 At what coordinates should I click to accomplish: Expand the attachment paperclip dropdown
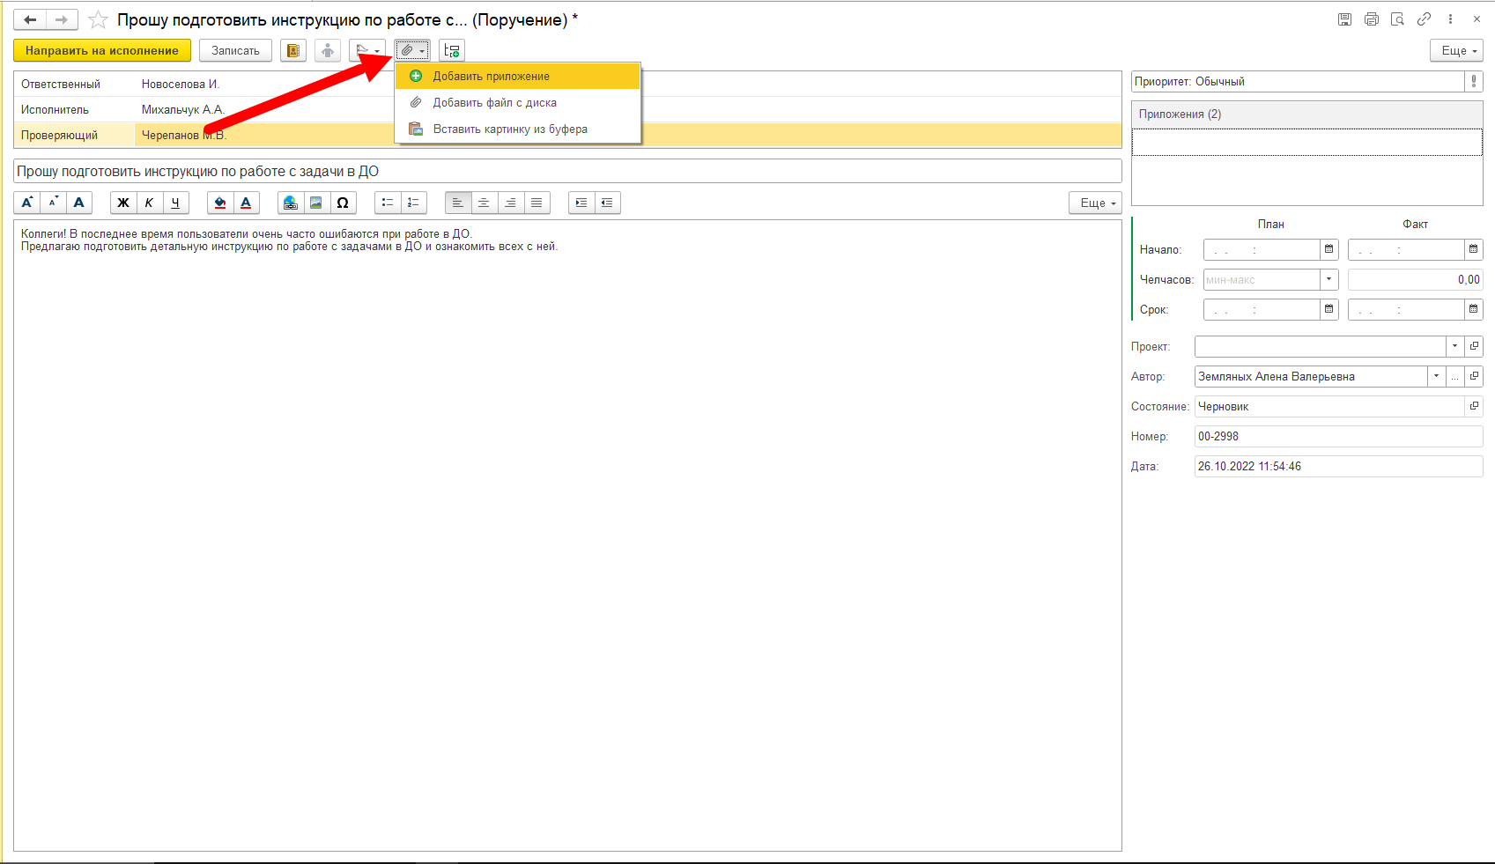(412, 50)
